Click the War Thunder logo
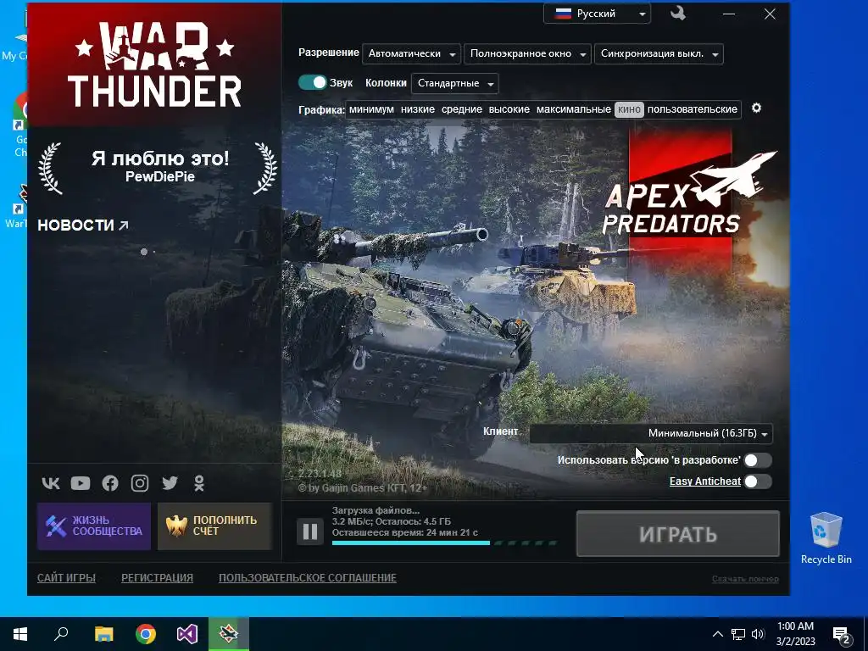The image size is (868, 651). coord(154,64)
